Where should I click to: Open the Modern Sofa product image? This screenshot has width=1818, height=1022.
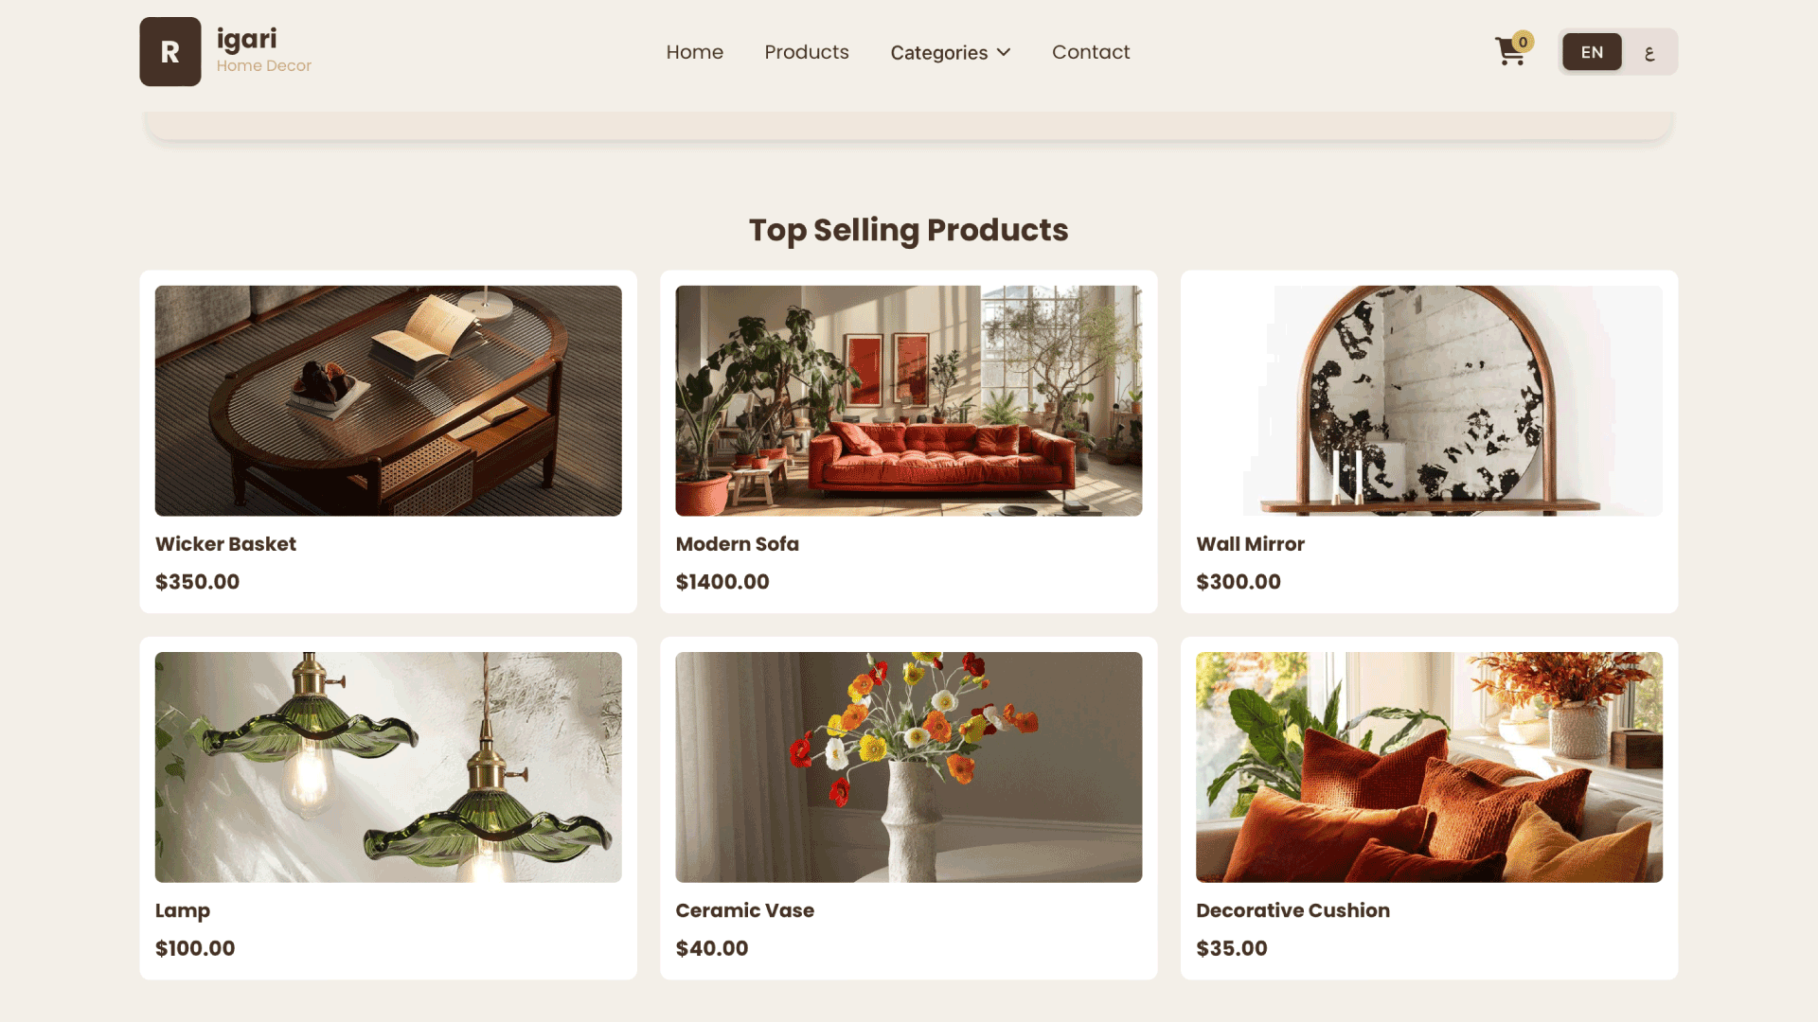coord(909,400)
